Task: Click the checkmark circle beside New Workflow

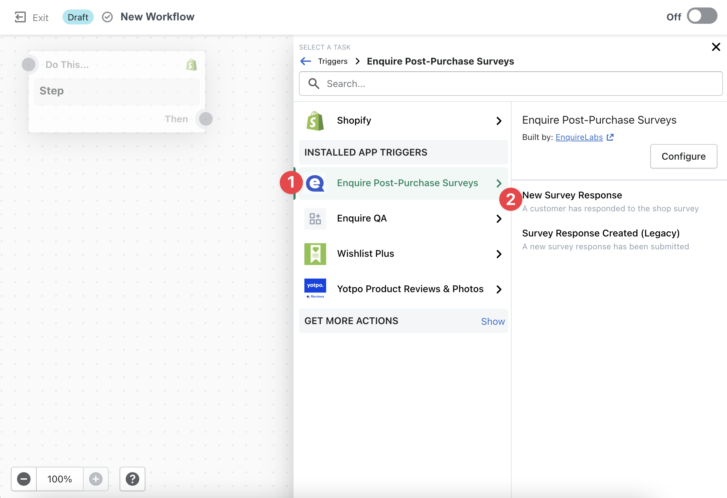Action: [x=107, y=17]
